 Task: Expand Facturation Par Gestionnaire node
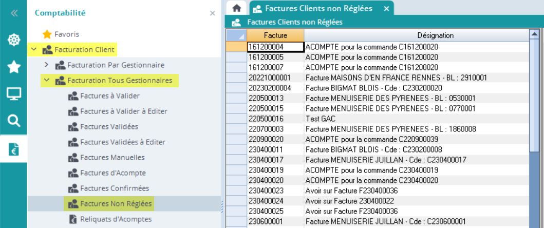[47, 65]
